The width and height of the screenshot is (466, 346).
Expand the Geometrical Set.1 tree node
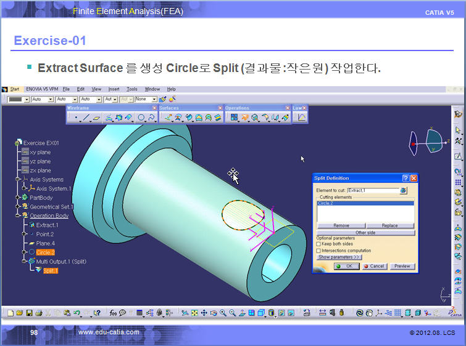click(17, 206)
